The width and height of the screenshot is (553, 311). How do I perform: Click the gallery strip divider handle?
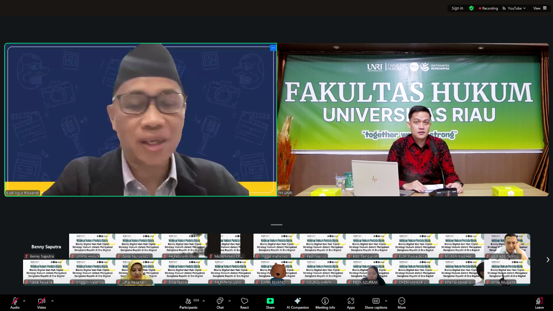point(276,225)
